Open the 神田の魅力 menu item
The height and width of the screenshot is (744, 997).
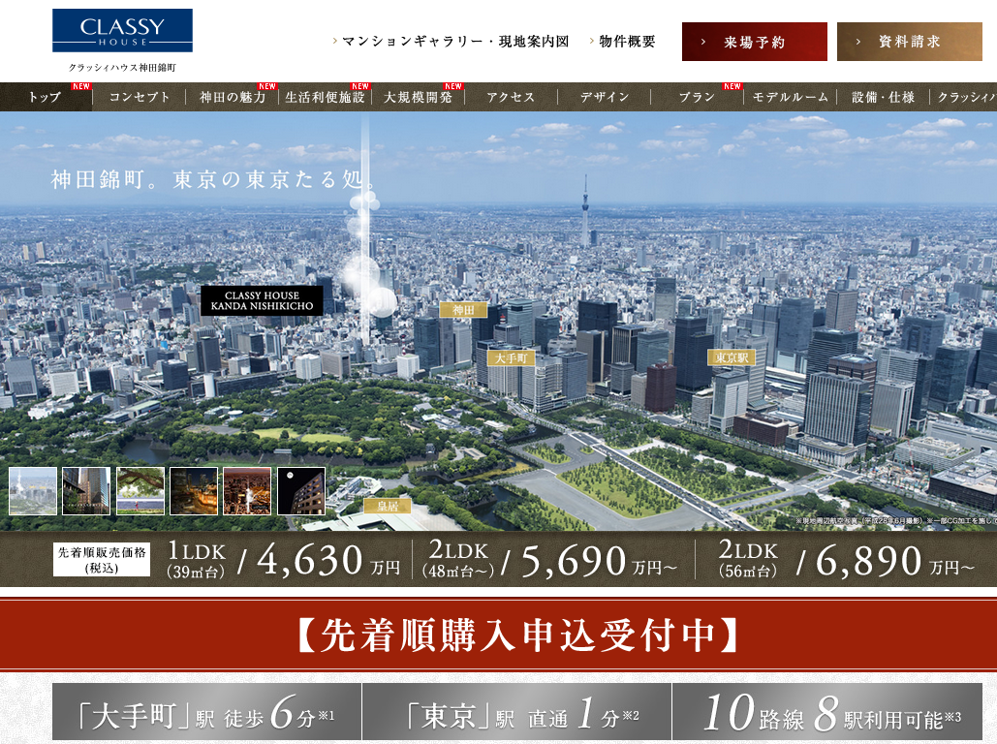[x=233, y=97]
